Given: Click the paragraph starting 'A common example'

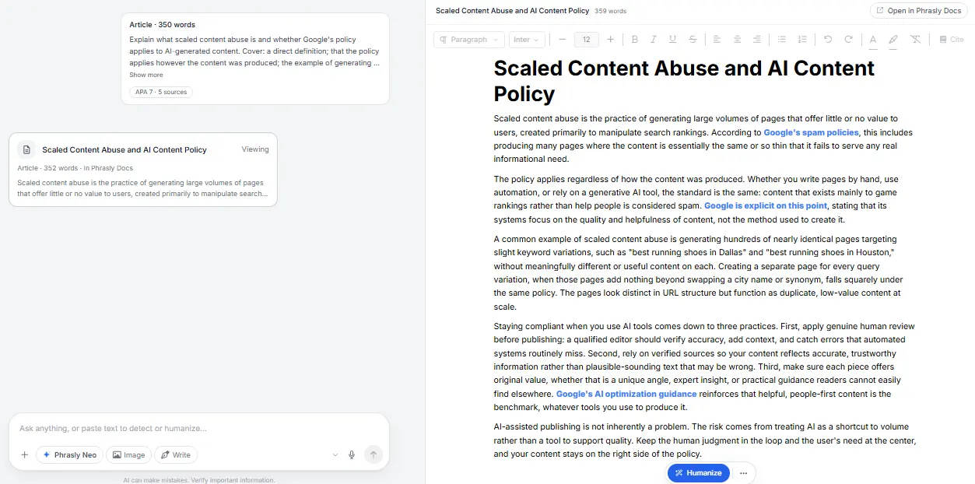Looking at the screenshot, I should coord(698,273).
